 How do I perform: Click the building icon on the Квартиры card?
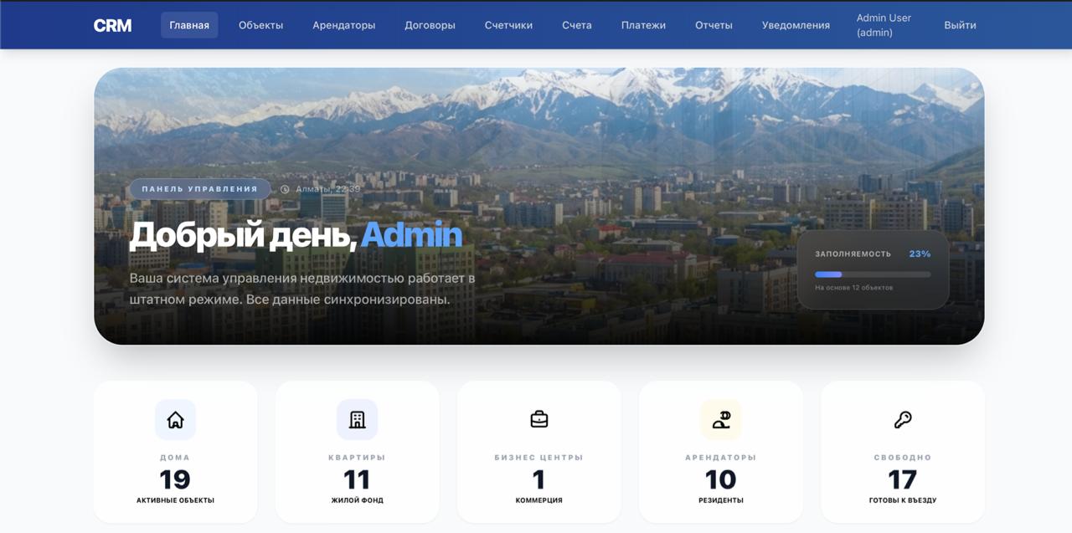(x=357, y=419)
